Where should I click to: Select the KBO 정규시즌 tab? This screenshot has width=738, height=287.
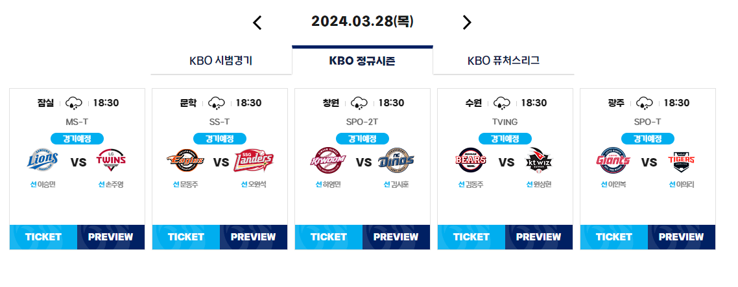[363, 60]
